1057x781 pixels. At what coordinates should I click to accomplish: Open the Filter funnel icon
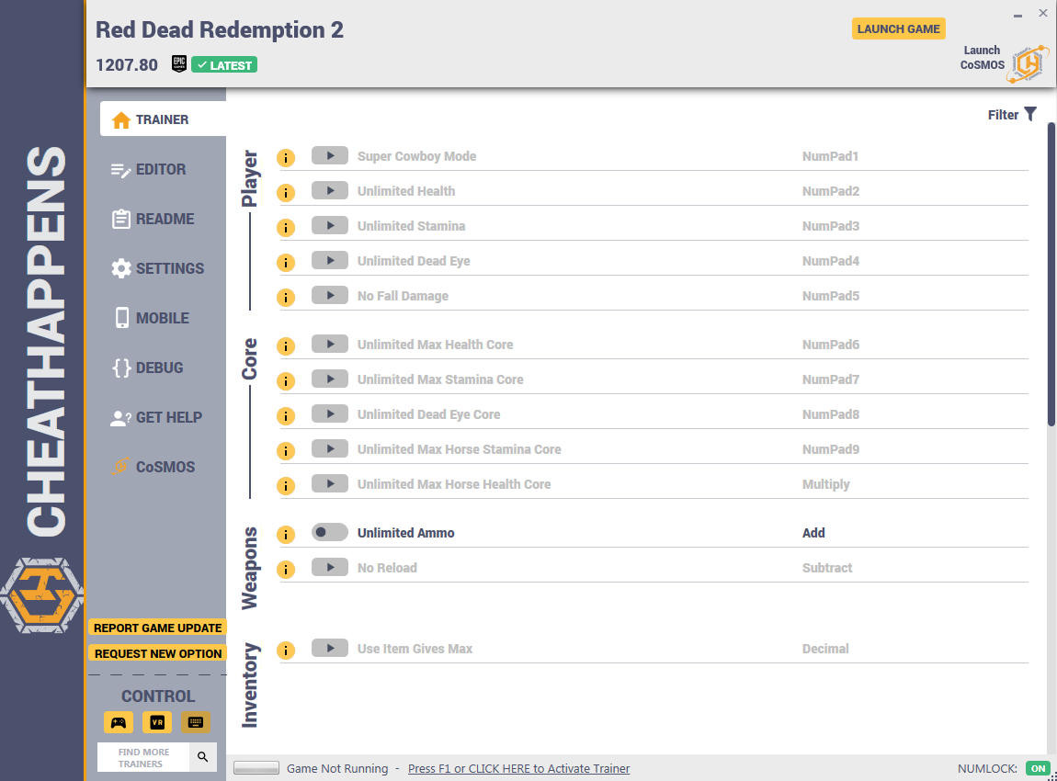pyautogui.click(x=1030, y=114)
